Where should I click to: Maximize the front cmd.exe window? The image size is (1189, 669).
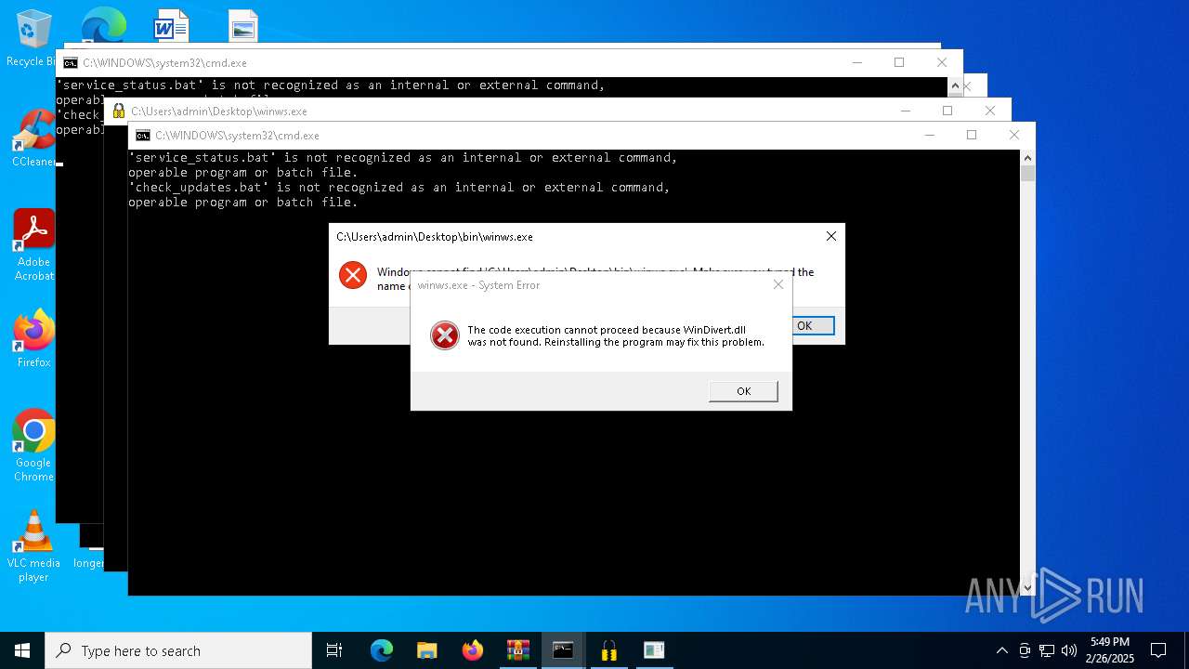972,135
